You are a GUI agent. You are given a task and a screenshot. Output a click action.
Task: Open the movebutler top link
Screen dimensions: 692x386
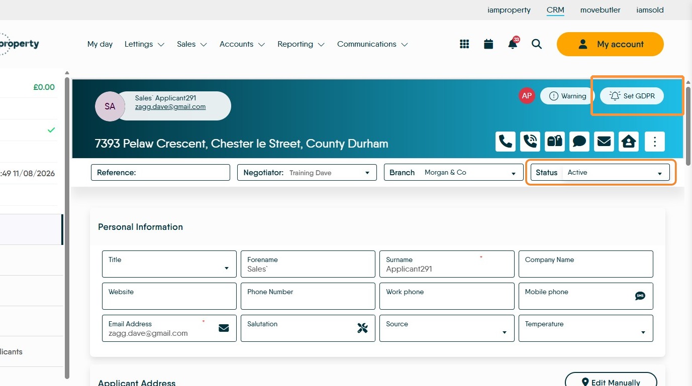pyautogui.click(x=600, y=10)
